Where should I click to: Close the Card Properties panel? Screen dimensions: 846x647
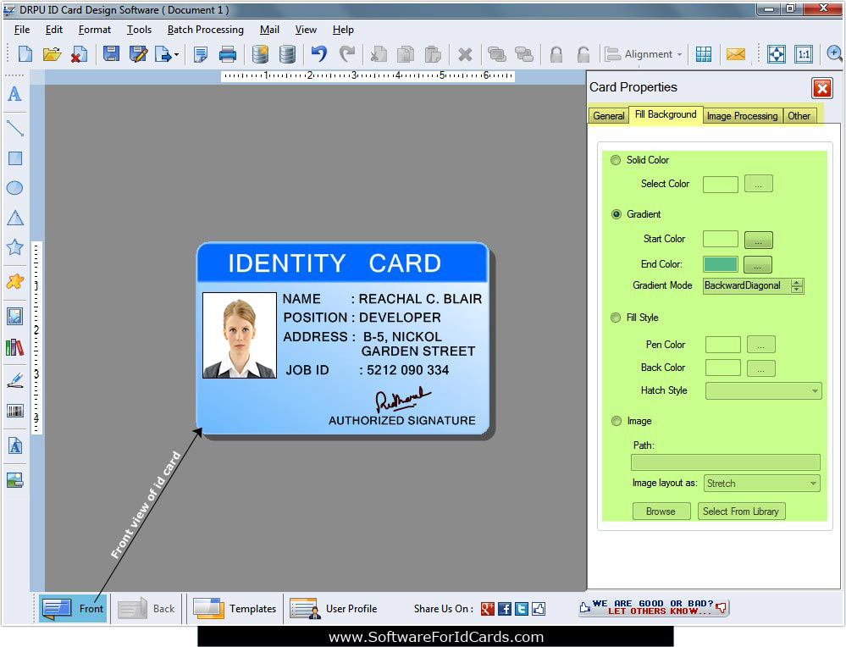click(x=822, y=88)
